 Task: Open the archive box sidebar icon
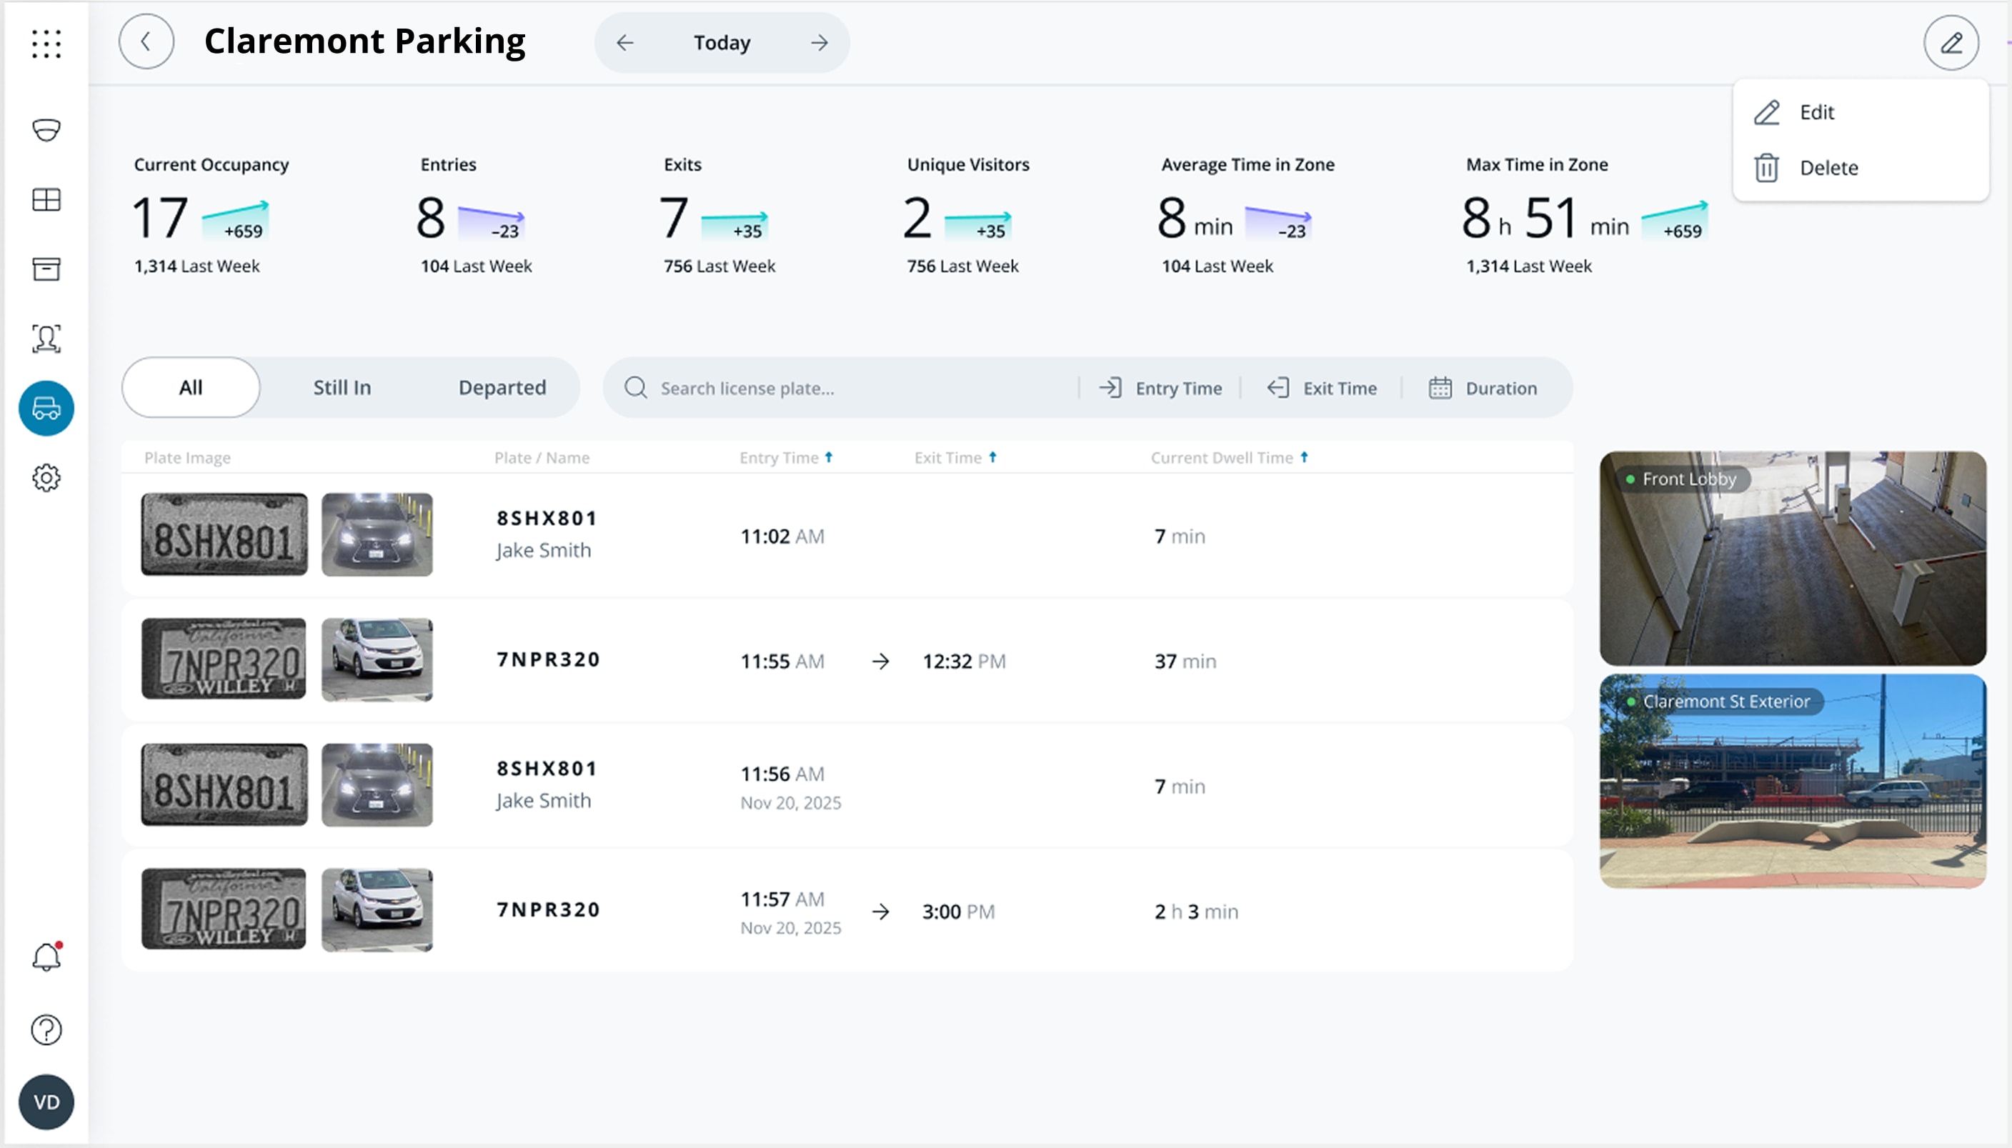tap(46, 269)
